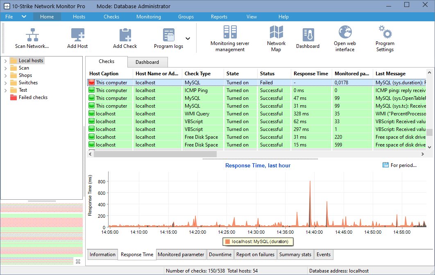Click the Failed checks red folder icon

(14, 97)
